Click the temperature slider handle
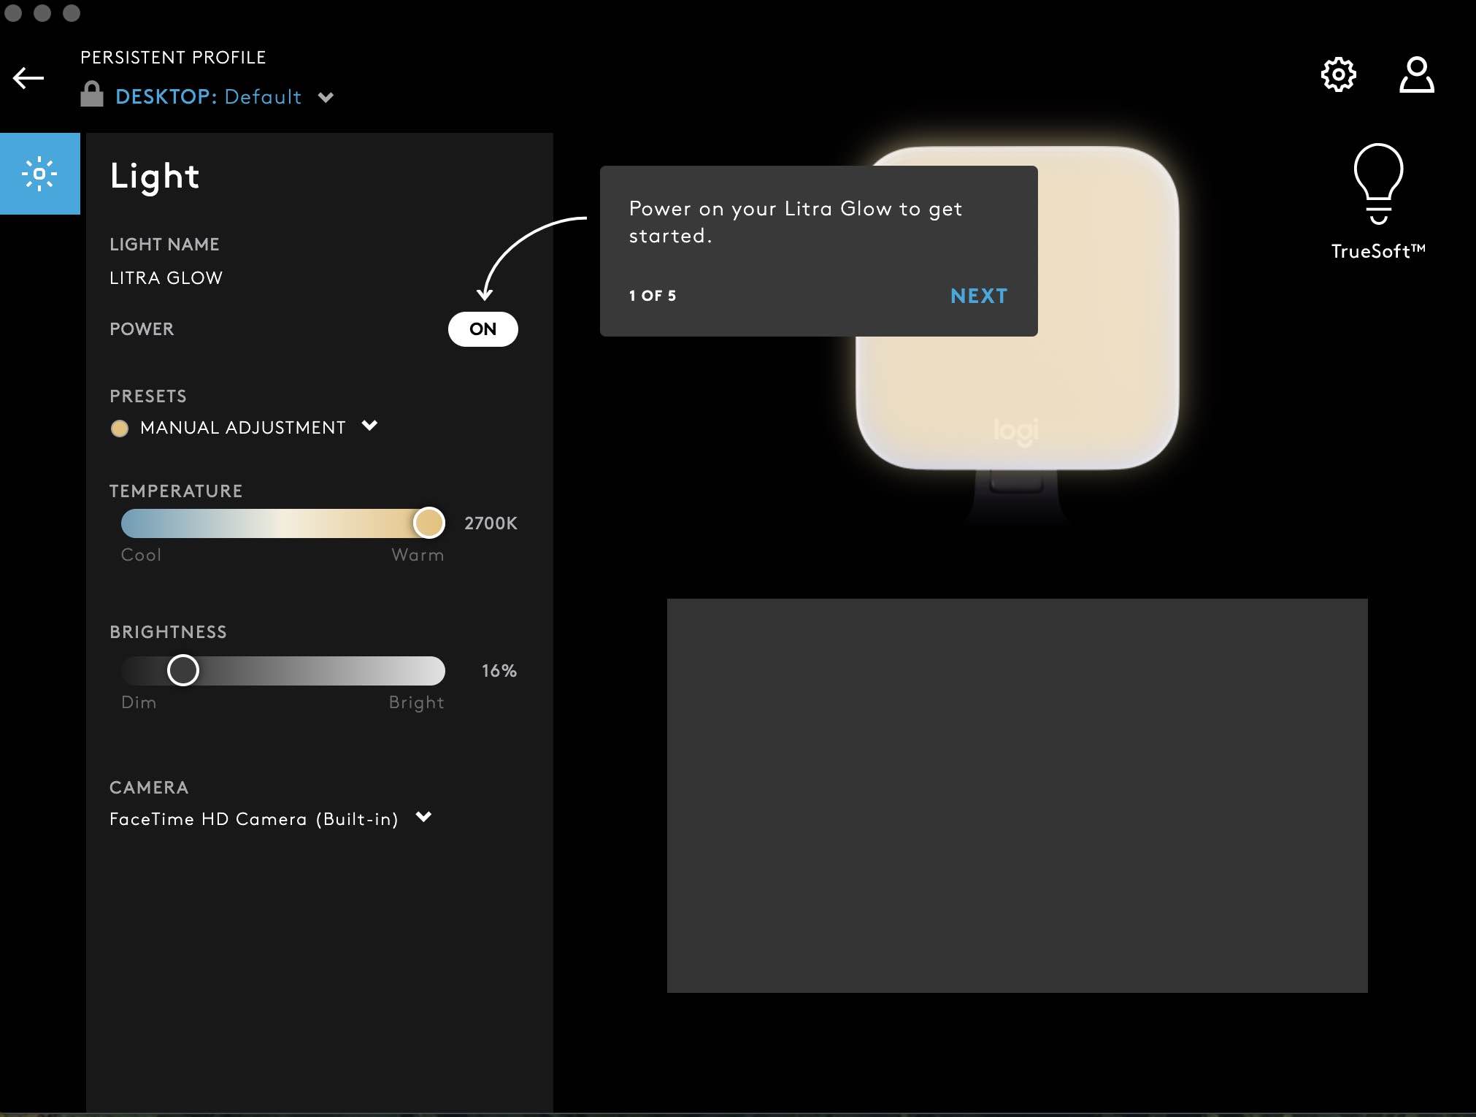This screenshot has height=1117, width=1476. [429, 523]
